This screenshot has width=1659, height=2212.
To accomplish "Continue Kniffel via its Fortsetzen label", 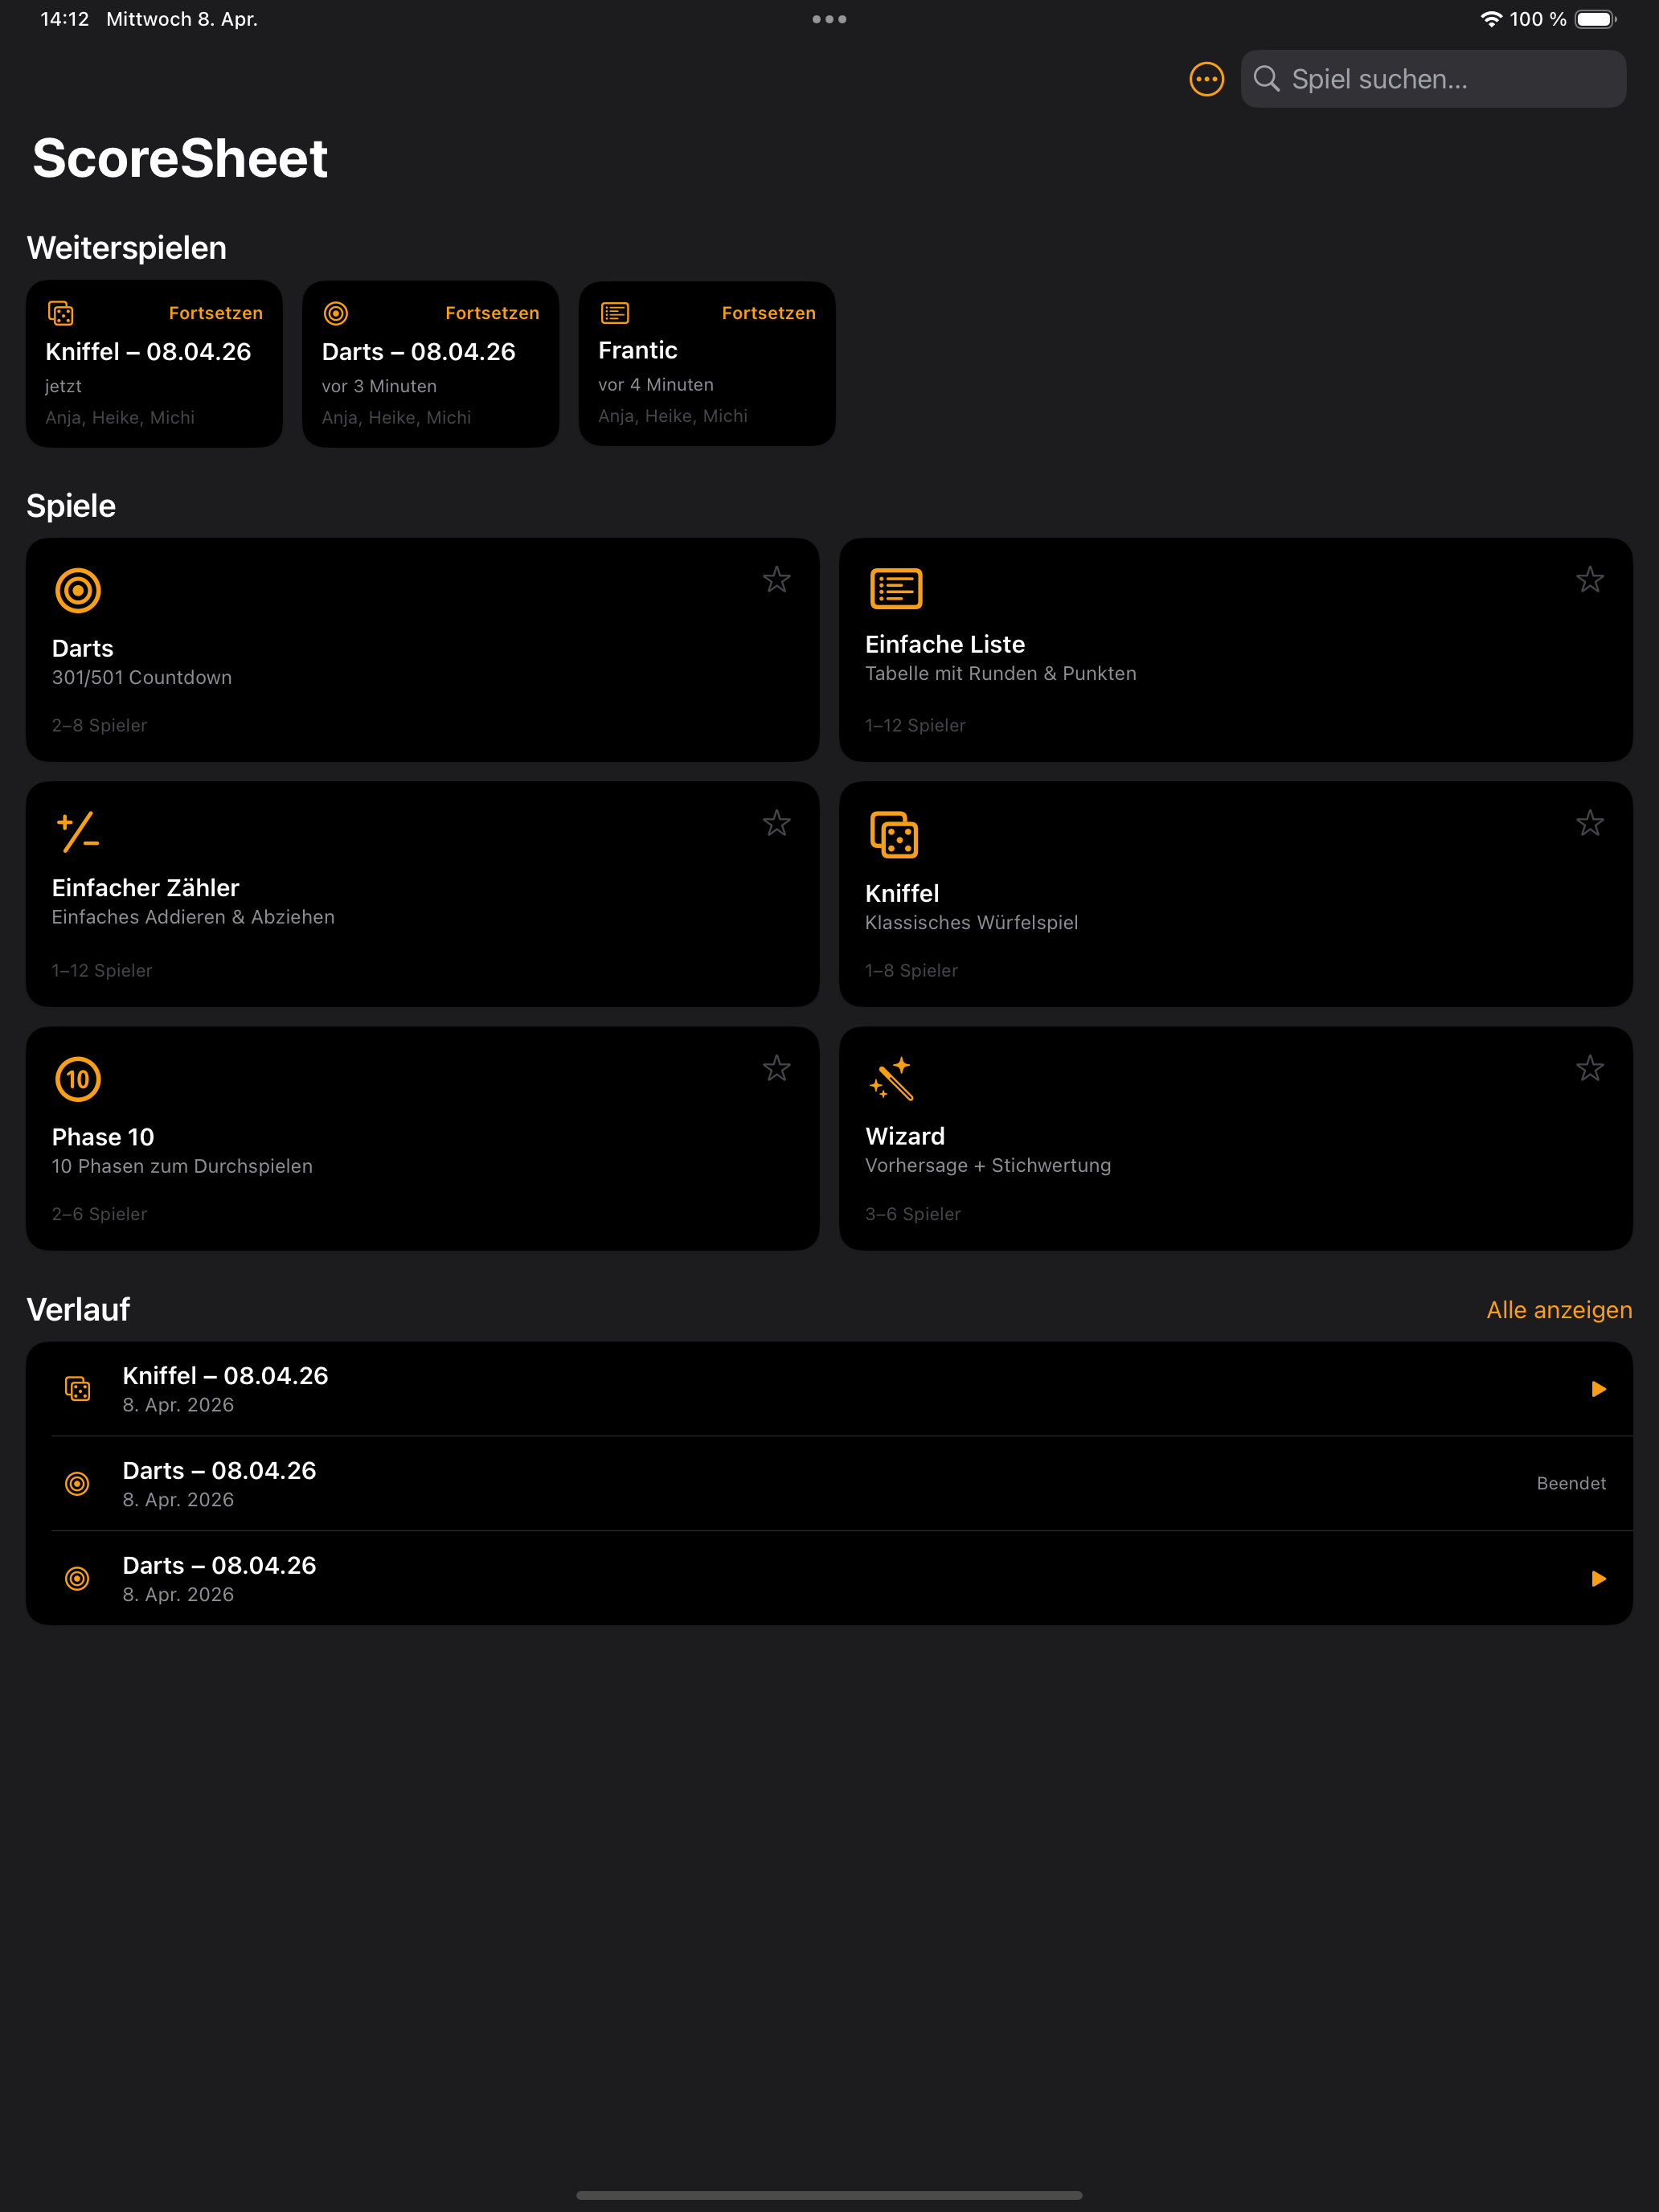I will (215, 313).
